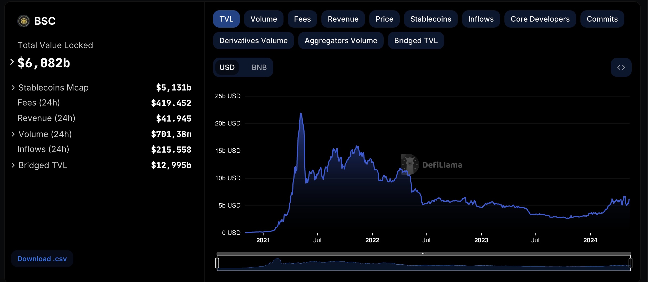Expand the Stablecoins Mcap row

click(x=13, y=88)
